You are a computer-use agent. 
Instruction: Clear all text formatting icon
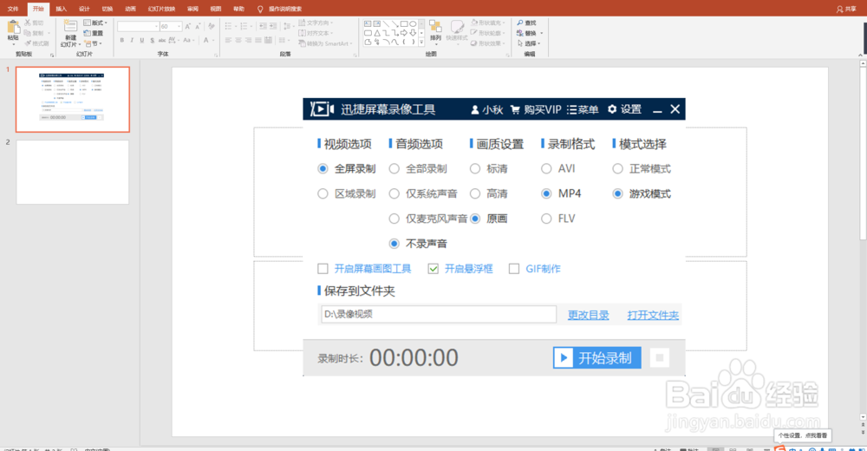coord(212,26)
